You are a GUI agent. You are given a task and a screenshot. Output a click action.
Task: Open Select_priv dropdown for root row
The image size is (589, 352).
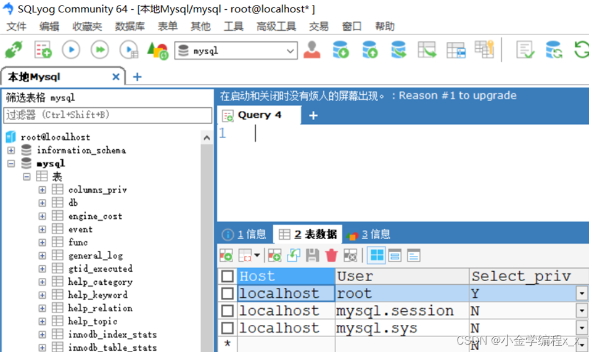582,293
